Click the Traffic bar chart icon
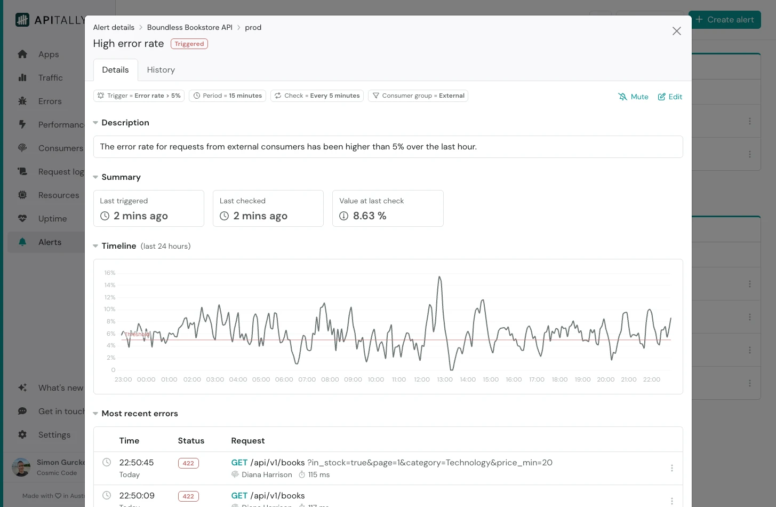Screen dimensions: 776x507 [x=22, y=77]
